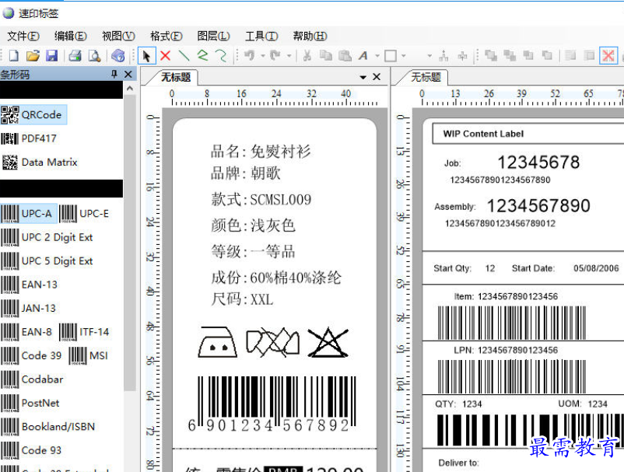Click the red X delete tool

(165, 56)
